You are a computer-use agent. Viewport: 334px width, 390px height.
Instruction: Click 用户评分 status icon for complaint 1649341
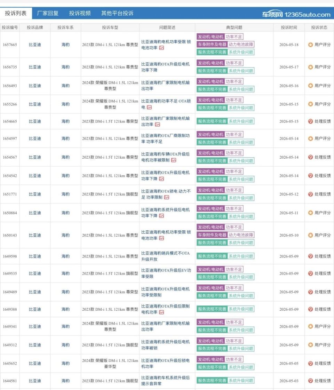point(310,326)
